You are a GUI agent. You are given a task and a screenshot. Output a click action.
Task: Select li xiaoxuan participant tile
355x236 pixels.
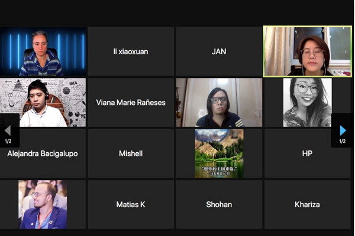pos(131,51)
